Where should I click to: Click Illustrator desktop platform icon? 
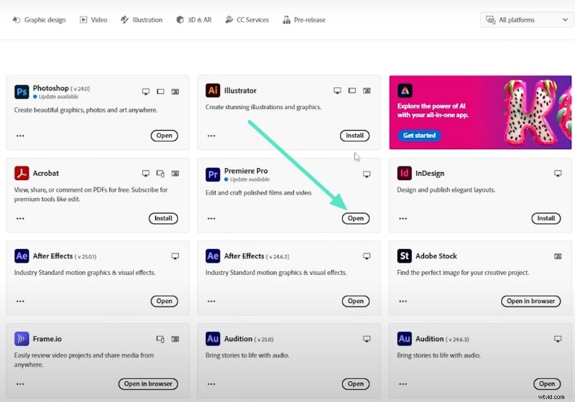pyautogui.click(x=337, y=90)
